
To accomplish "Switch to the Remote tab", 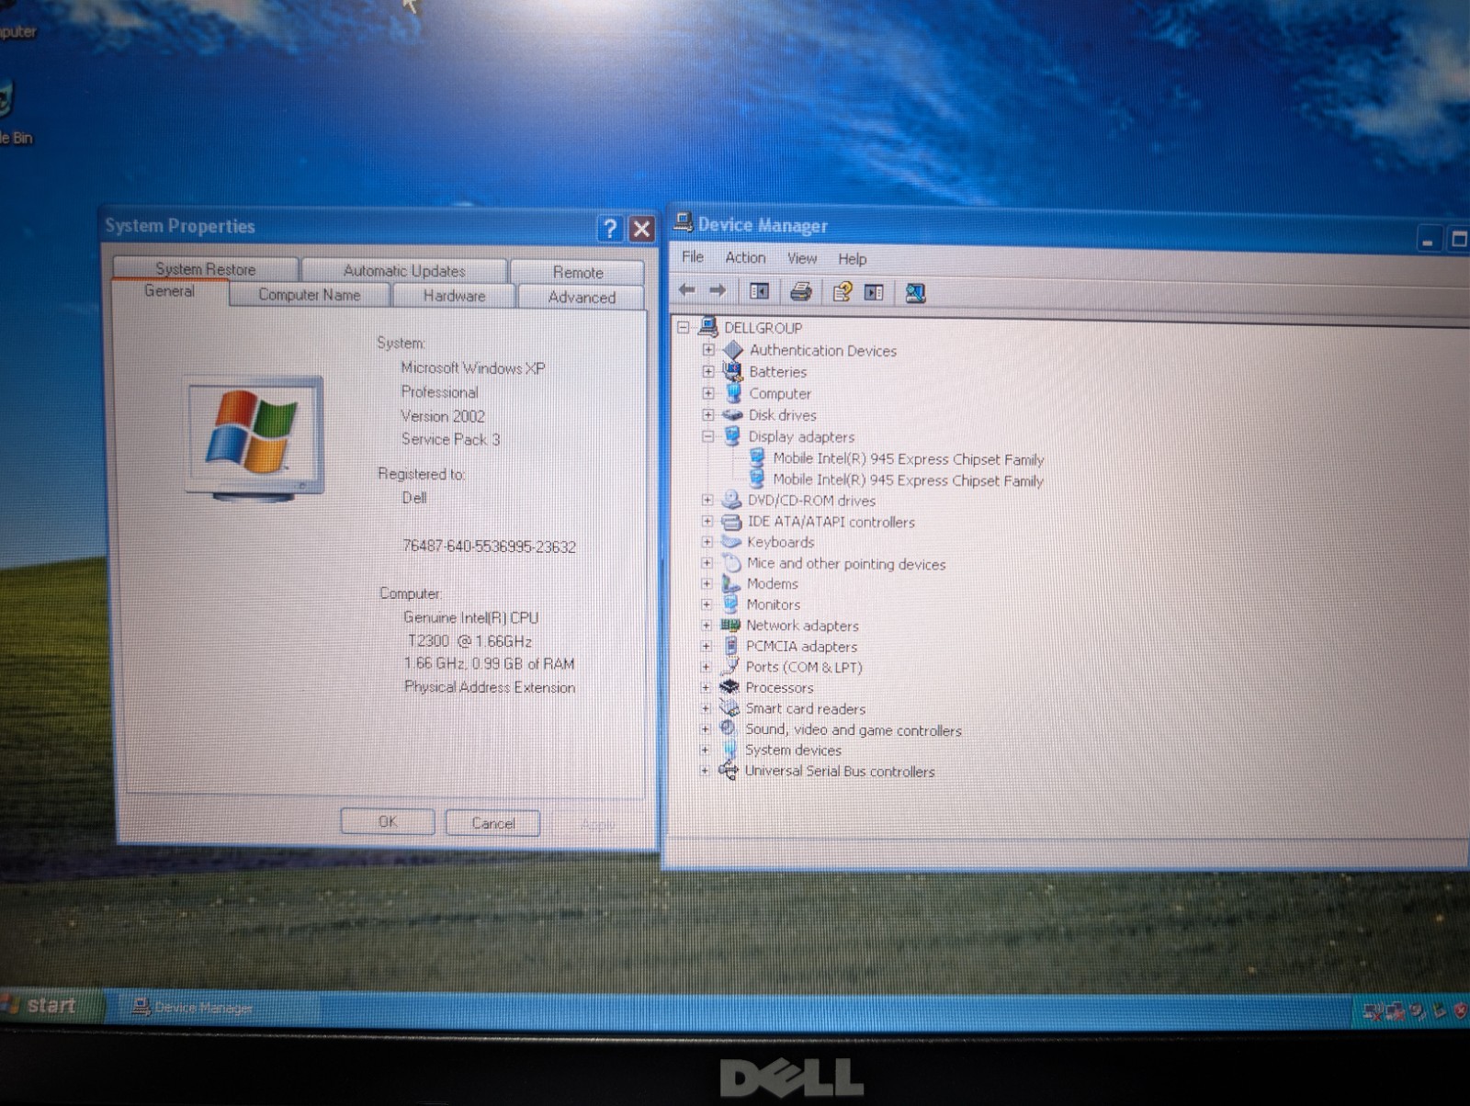I will pyautogui.click(x=578, y=272).
